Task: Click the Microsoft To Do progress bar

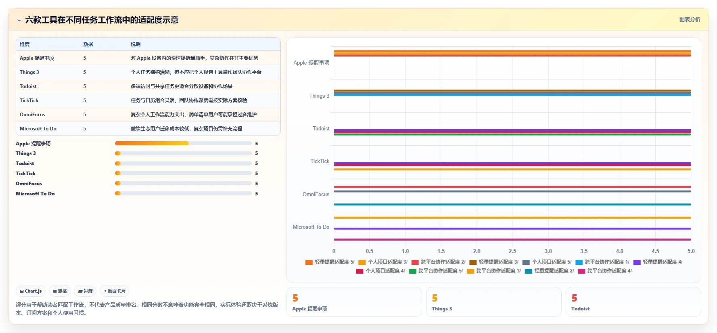Action: point(183,193)
